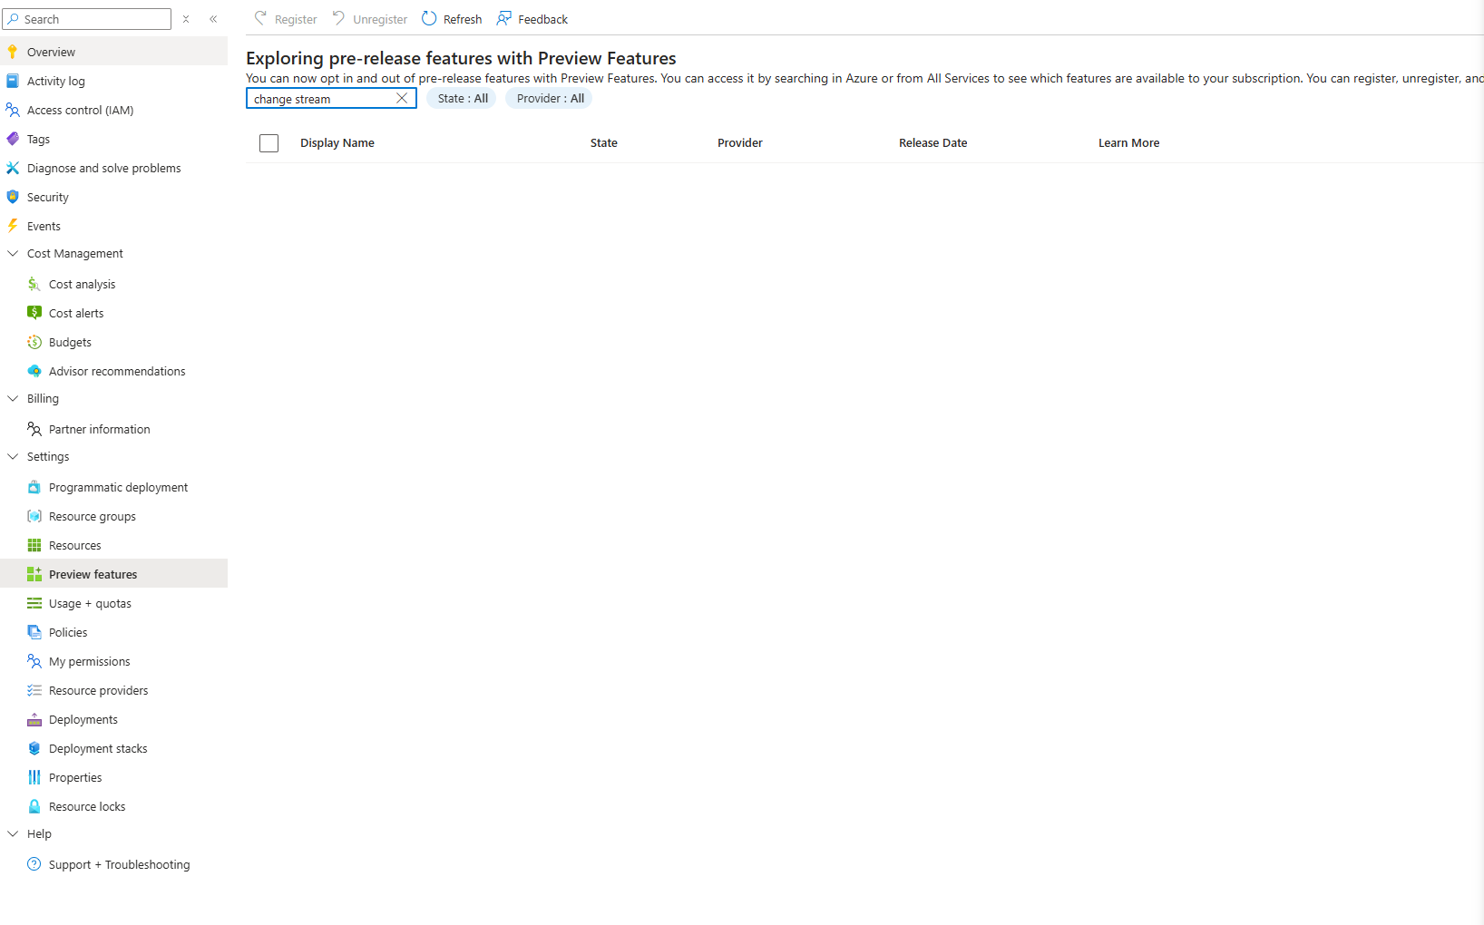Open Resource providers menu item
Viewport: 1484px width, 925px height.
click(113, 690)
